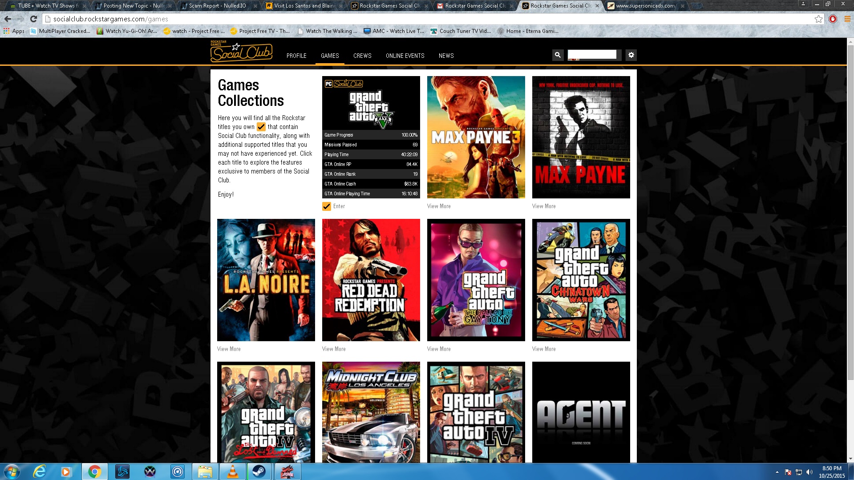This screenshot has height=480, width=854.
Task: Toggle the owned checkmark beside Enter
Action: click(327, 206)
